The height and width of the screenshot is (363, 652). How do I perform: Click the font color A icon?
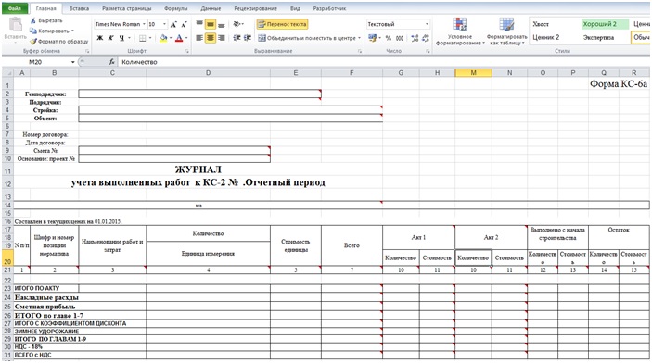(x=179, y=38)
